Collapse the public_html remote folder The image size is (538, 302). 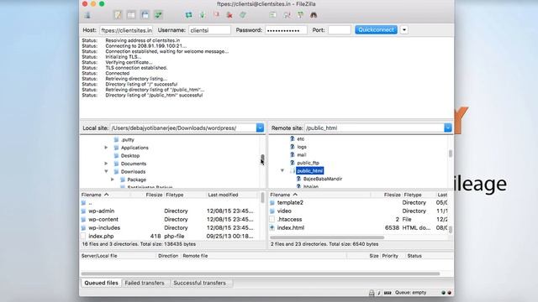(x=282, y=170)
